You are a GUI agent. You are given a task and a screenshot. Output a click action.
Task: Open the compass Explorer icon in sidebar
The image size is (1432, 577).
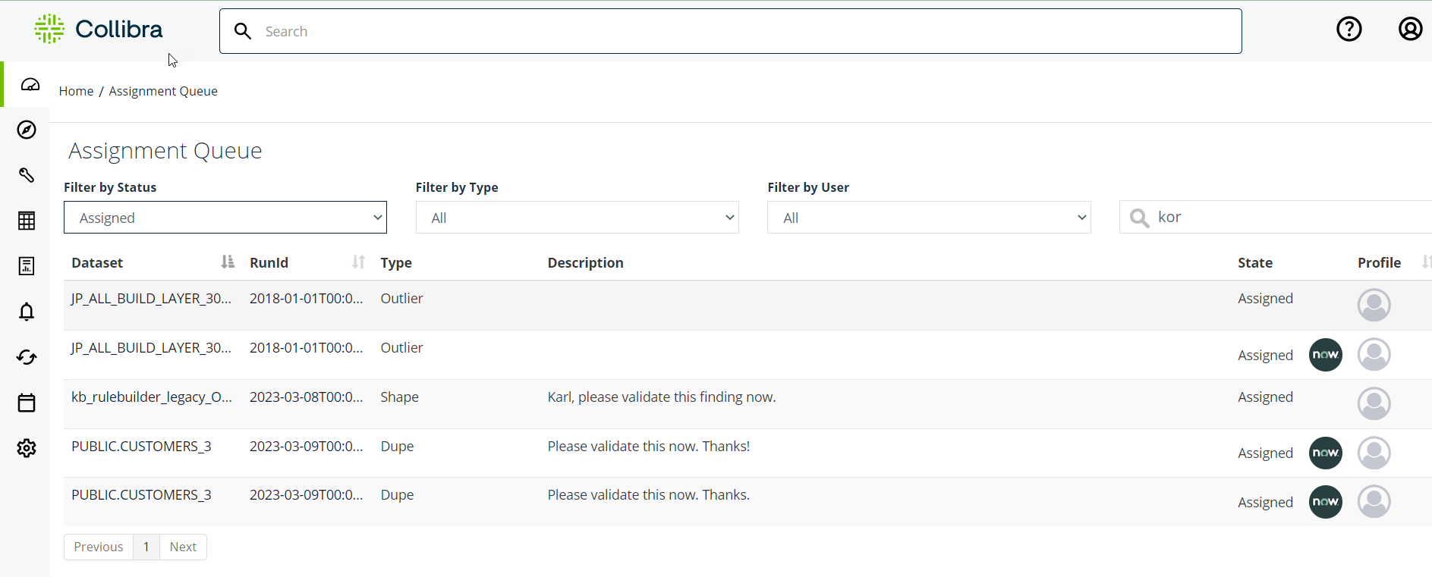(x=27, y=130)
